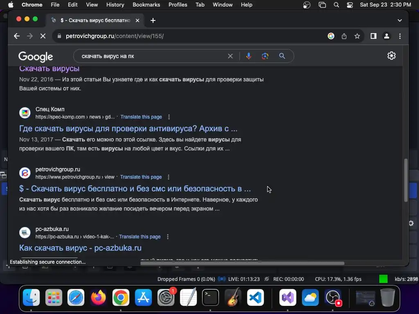Expand the tab search chevron

click(x=399, y=20)
